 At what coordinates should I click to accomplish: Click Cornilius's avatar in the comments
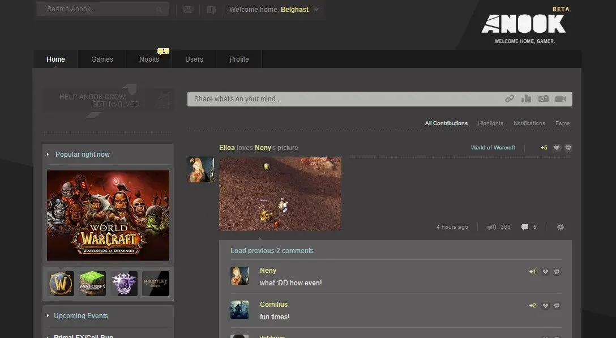[239, 310]
